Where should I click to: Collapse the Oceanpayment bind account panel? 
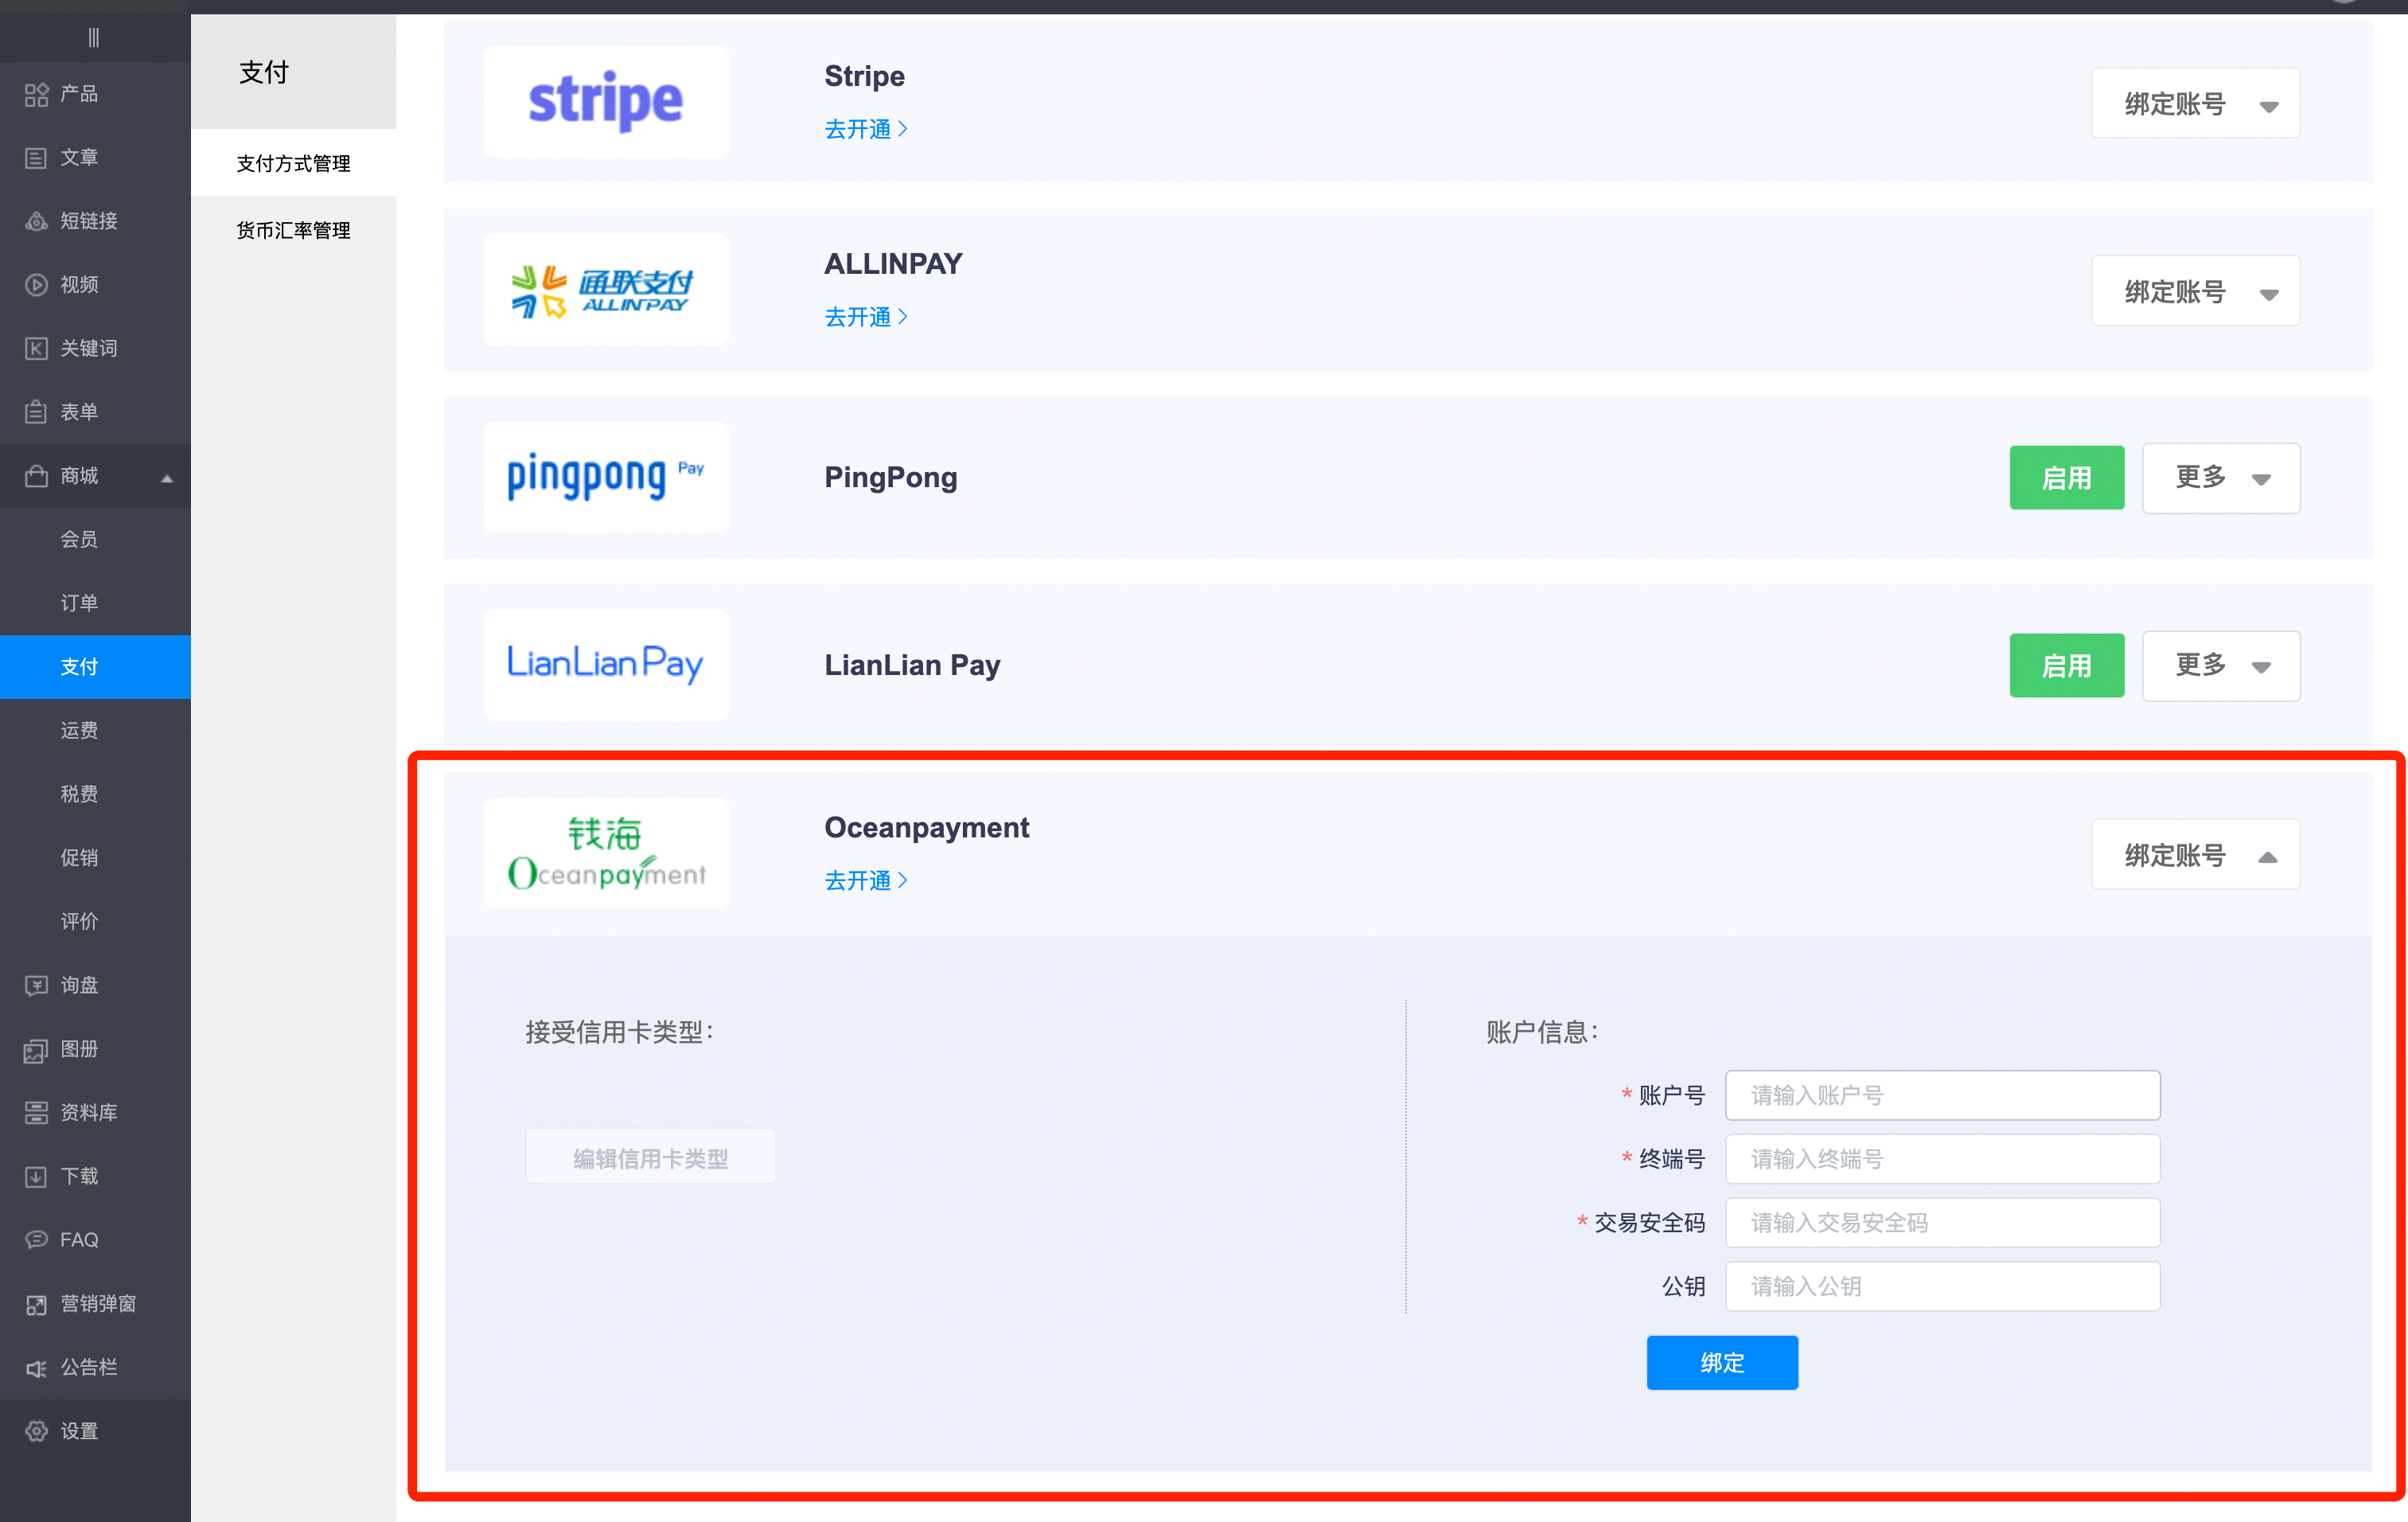coord(2195,856)
